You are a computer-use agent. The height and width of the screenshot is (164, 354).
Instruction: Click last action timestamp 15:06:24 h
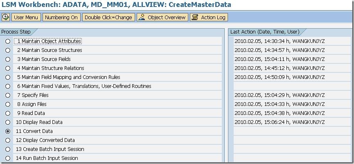(x=280, y=122)
